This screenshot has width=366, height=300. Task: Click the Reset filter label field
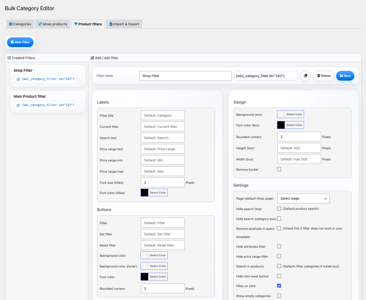pyautogui.click(x=163, y=245)
